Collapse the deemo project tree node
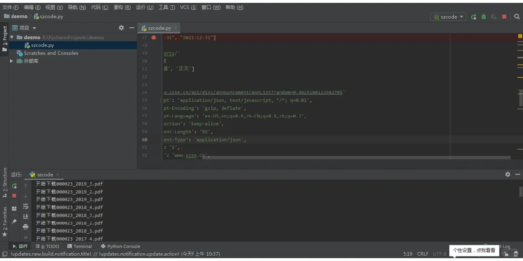523x261 pixels. tap(12, 37)
